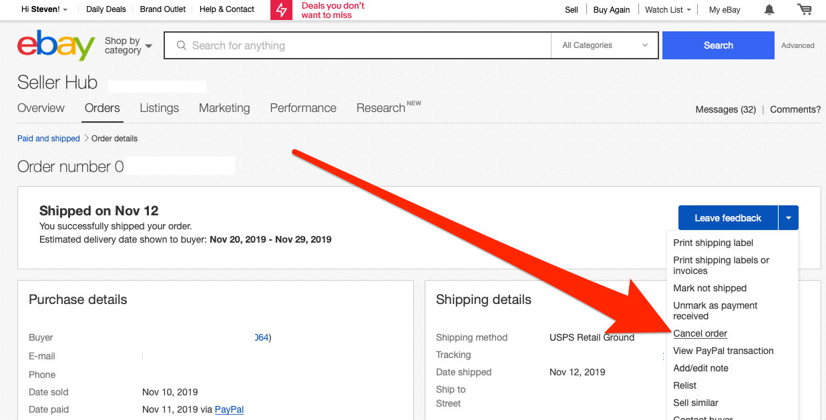Click the USPS Retail Ground value
This screenshot has height=420, width=826.
(x=592, y=337)
